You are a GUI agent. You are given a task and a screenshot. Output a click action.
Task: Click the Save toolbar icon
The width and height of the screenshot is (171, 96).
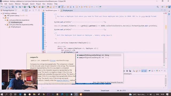(x=6, y=7)
